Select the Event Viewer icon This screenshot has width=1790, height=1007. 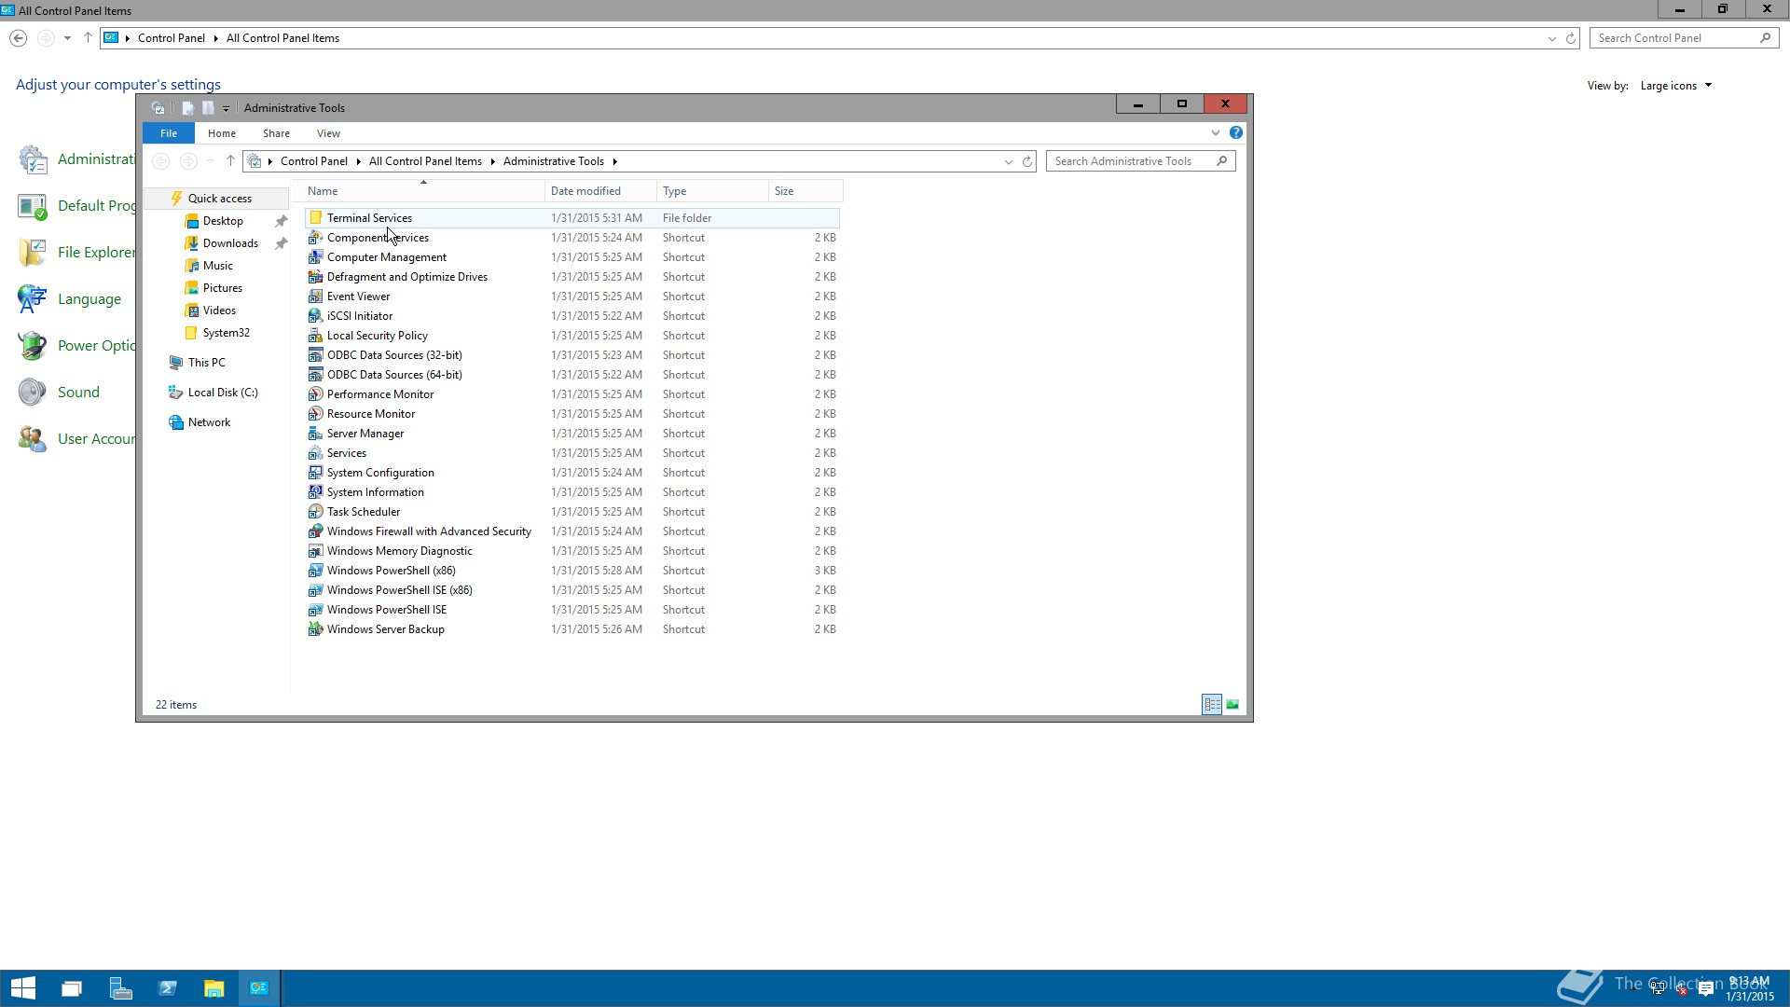316,297
